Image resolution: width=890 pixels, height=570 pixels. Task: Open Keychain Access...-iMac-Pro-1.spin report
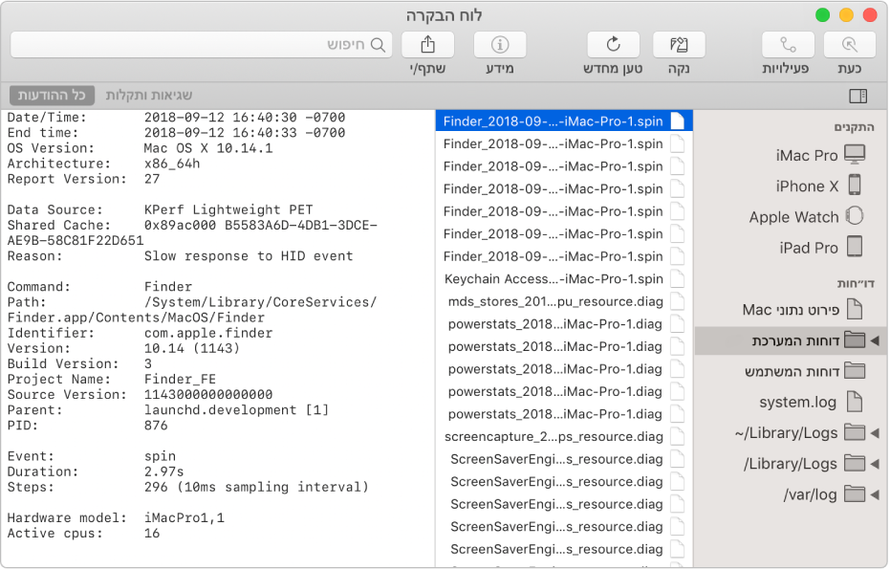(x=564, y=278)
